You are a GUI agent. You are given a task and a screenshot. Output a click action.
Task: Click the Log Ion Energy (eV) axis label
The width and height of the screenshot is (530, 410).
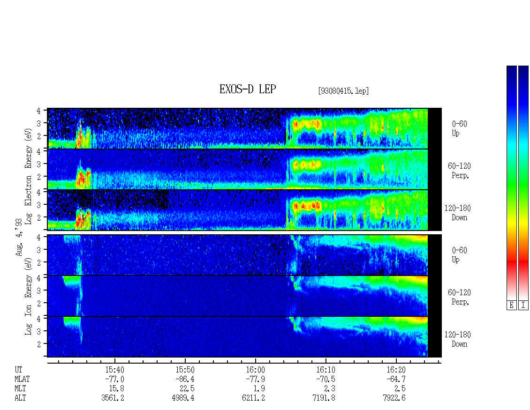28,297
